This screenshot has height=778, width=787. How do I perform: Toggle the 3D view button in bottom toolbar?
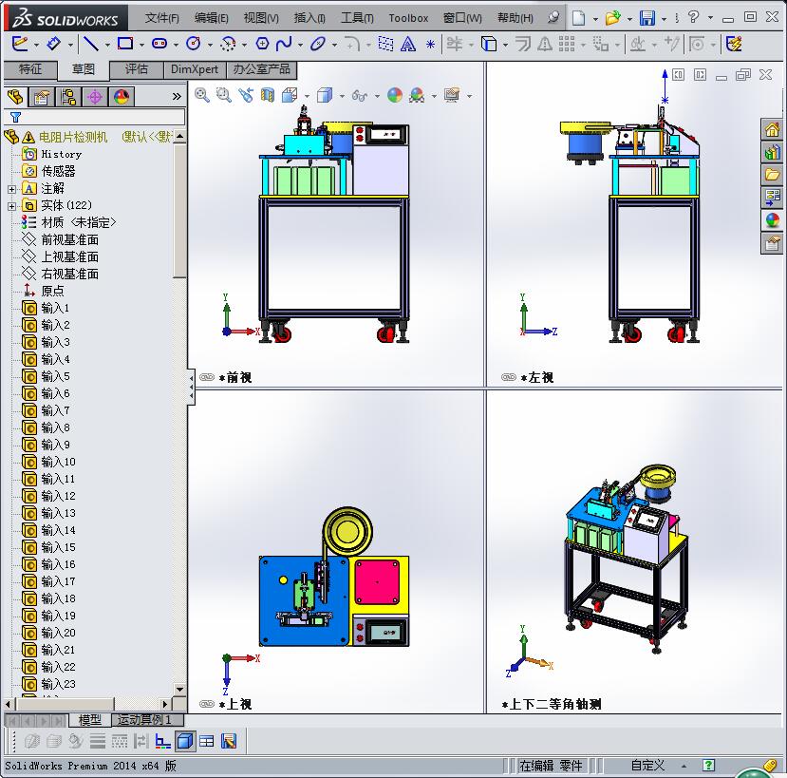pyautogui.click(x=185, y=741)
